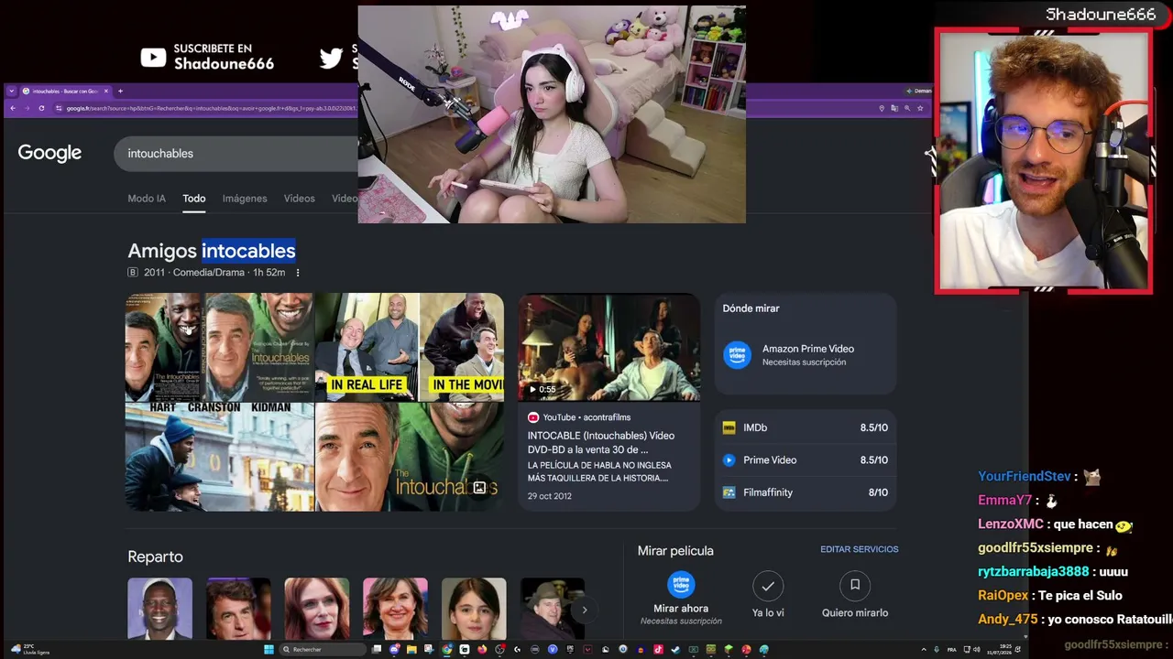
Task: Click chat username LenzoXMC
Action: [1011, 524]
